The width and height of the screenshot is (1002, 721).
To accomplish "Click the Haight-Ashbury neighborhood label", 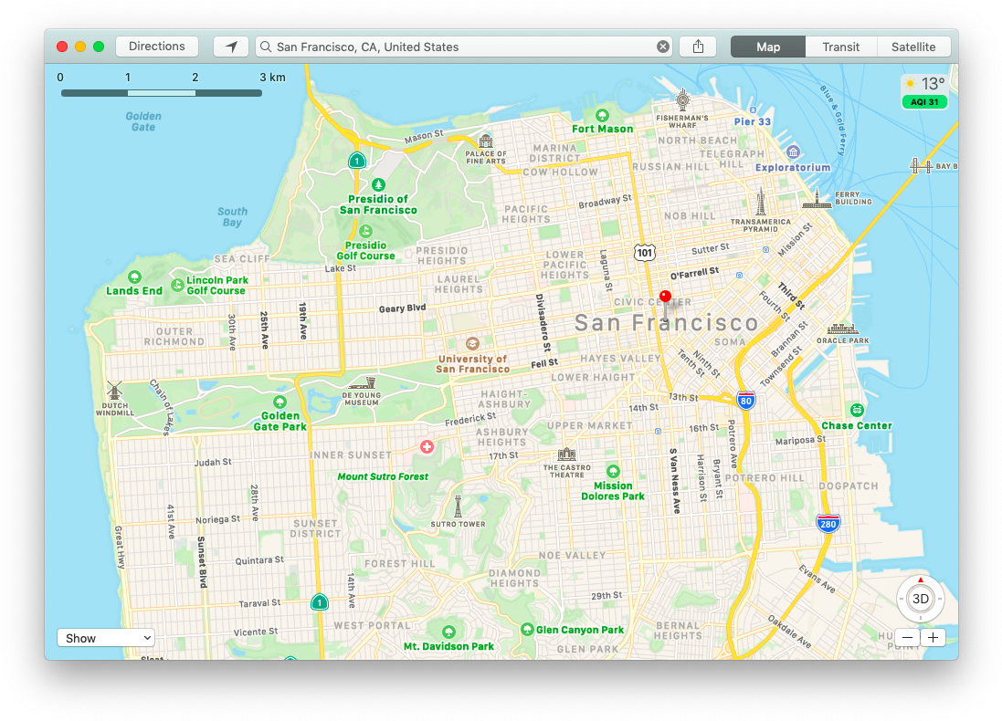I will [x=505, y=399].
